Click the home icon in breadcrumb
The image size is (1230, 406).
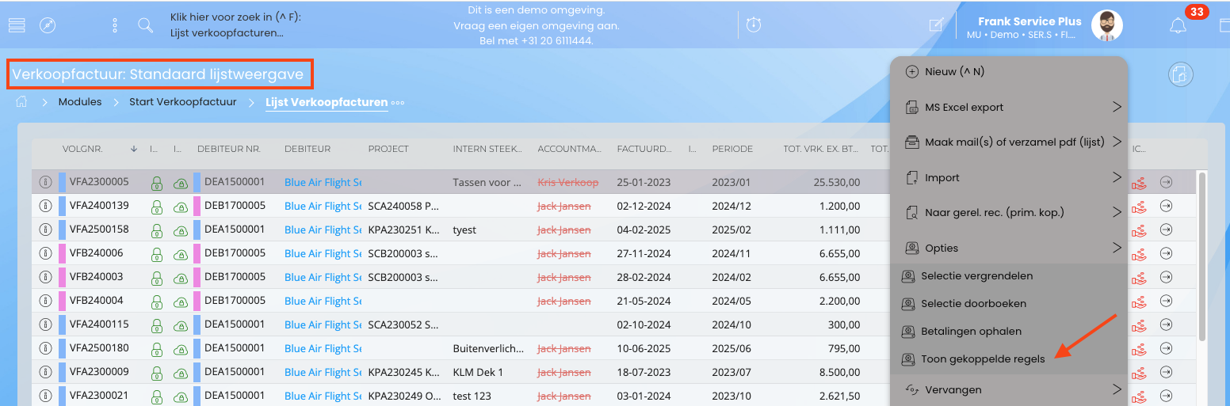coord(22,102)
